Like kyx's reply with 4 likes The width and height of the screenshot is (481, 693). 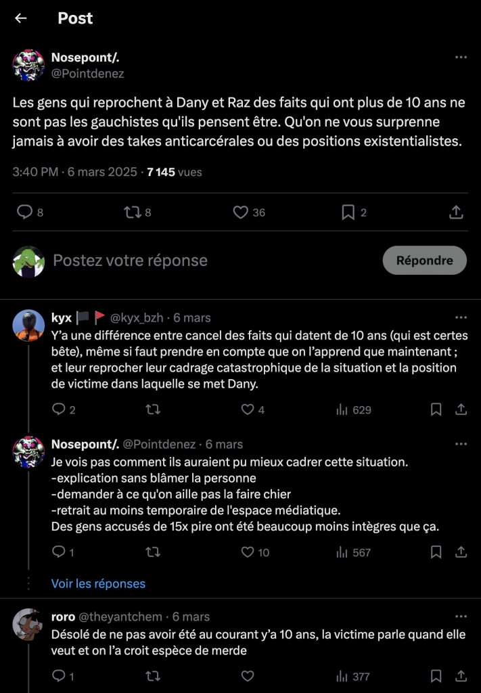coord(248,409)
